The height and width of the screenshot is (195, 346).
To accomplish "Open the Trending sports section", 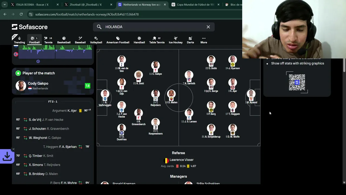I will pyautogui.click(x=19, y=40).
